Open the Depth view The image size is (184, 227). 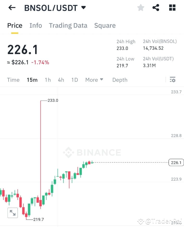[120, 80]
